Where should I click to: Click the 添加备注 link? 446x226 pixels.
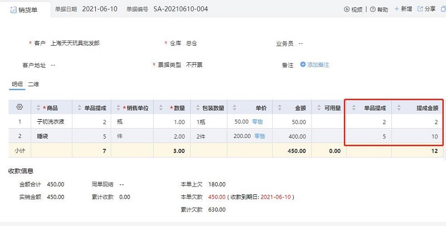(x=318, y=65)
